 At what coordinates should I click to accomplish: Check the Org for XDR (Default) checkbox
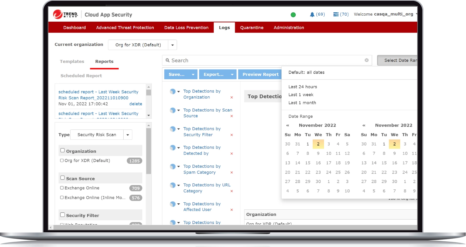click(x=62, y=160)
